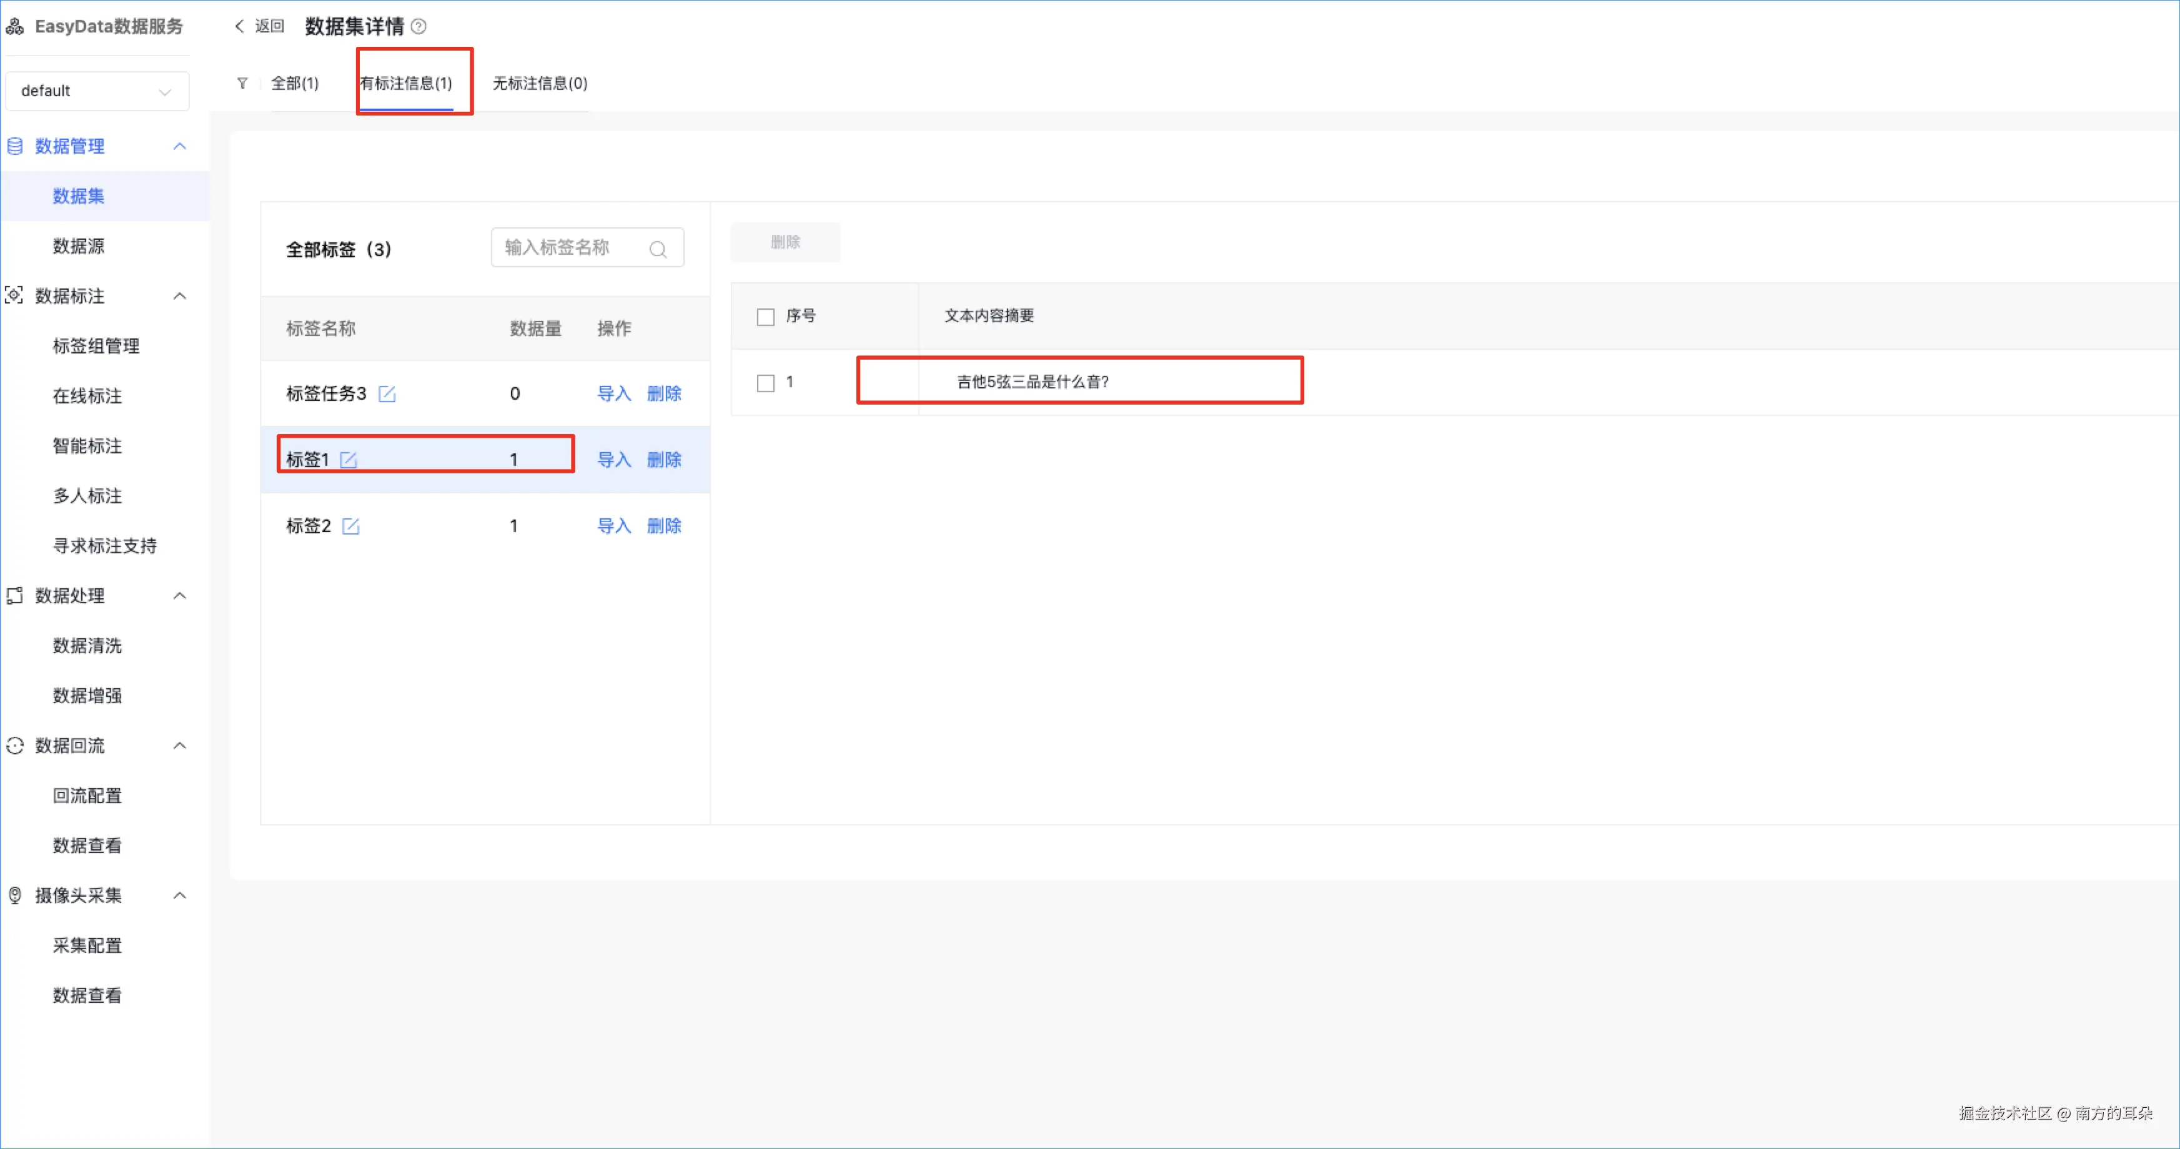Click the filter funnel icon before 全部 tab
This screenshot has height=1149, width=2180.
[x=242, y=83]
